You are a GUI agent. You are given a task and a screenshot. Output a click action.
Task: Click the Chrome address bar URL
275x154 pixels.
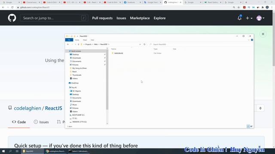35,7
